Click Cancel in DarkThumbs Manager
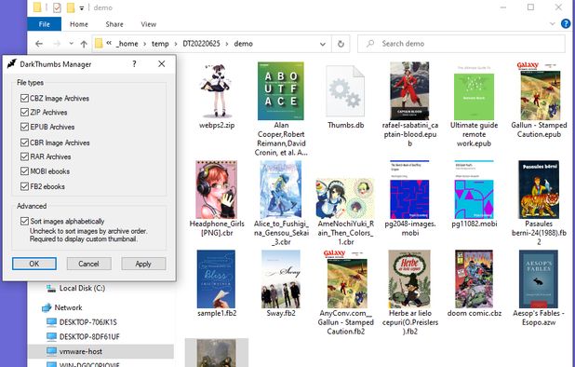Screen dimensions: 575x367 [x=88, y=264]
